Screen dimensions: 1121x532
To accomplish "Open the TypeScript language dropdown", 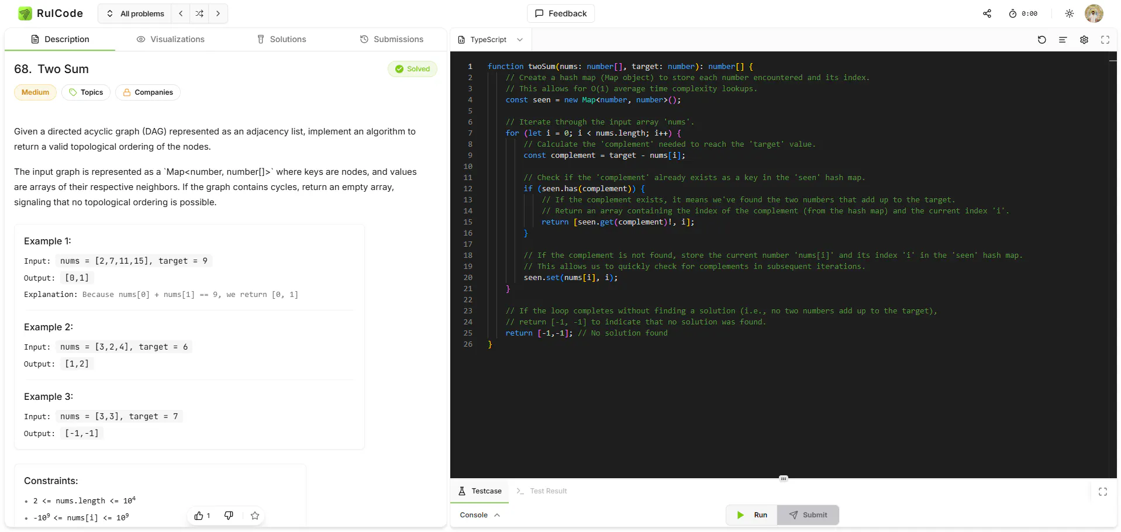I will point(490,40).
